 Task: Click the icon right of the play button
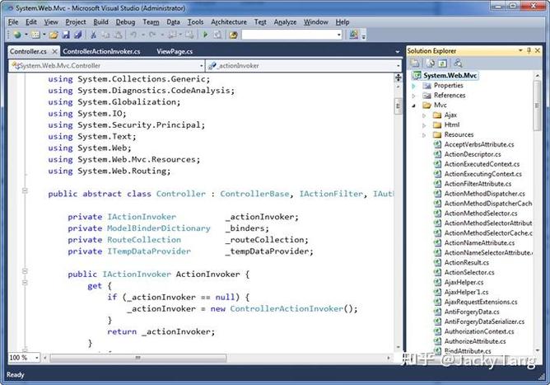(x=217, y=35)
